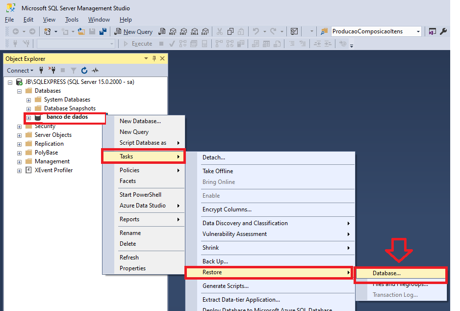Viewport: 460px width, 311px height.
Task: Select the XEvent Profiler tree item
Action: (x=53, y=170)
